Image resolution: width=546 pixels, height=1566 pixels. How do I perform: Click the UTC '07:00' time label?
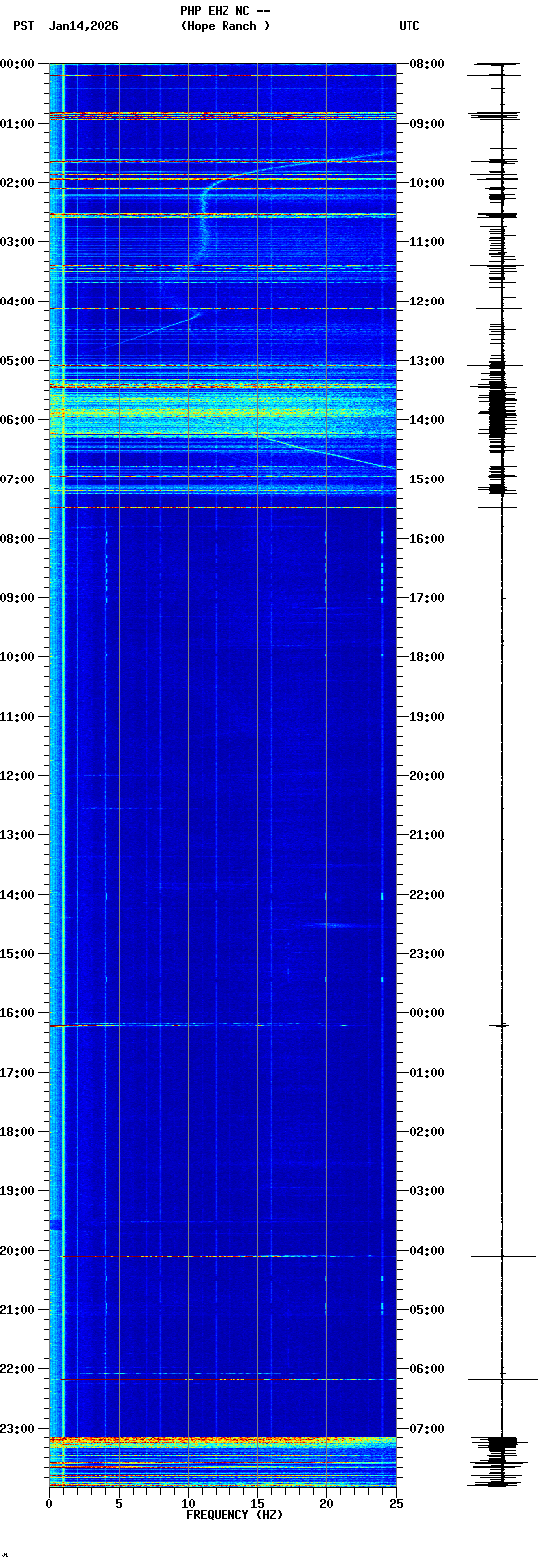(427, 1429)
